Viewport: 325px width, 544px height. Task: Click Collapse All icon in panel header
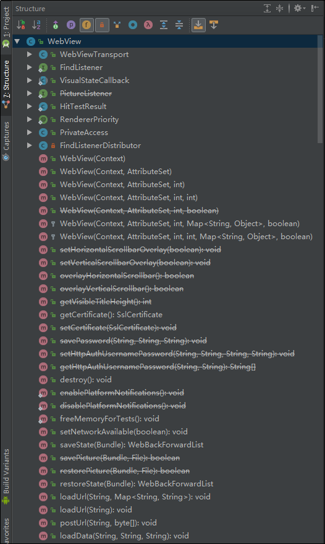pos(280,8)
